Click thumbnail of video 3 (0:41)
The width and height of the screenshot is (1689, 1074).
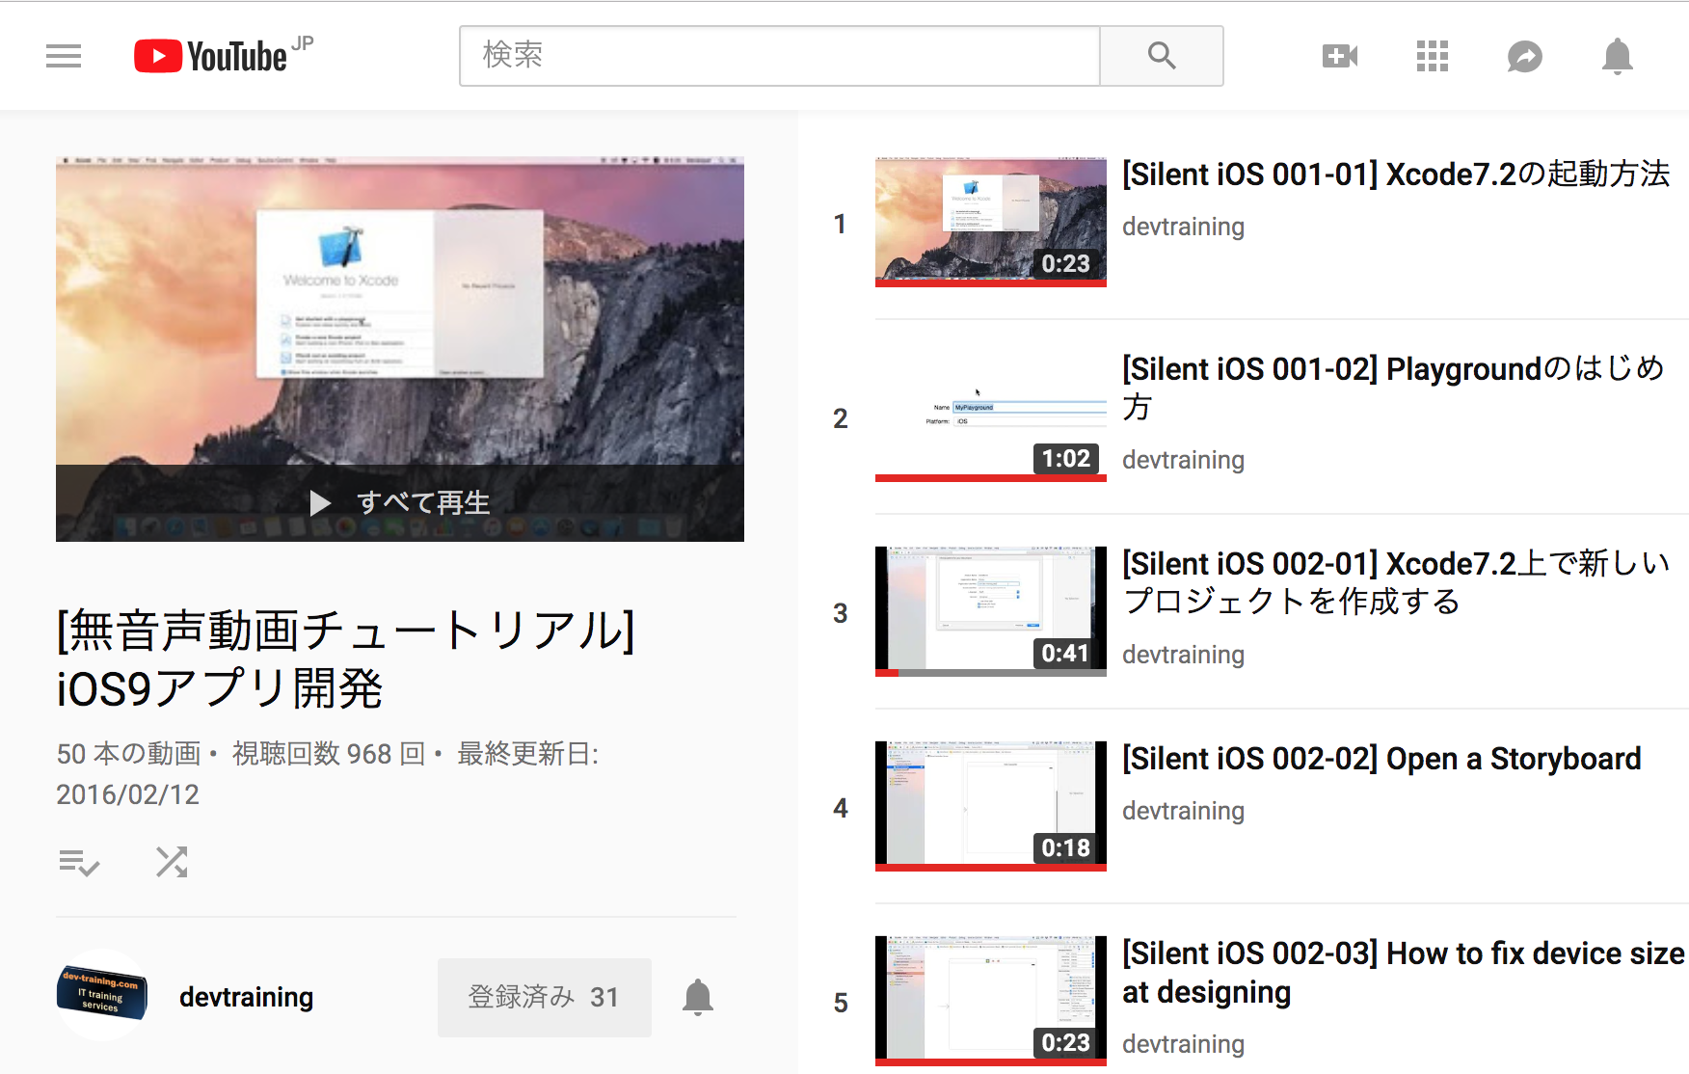point(990,611)
